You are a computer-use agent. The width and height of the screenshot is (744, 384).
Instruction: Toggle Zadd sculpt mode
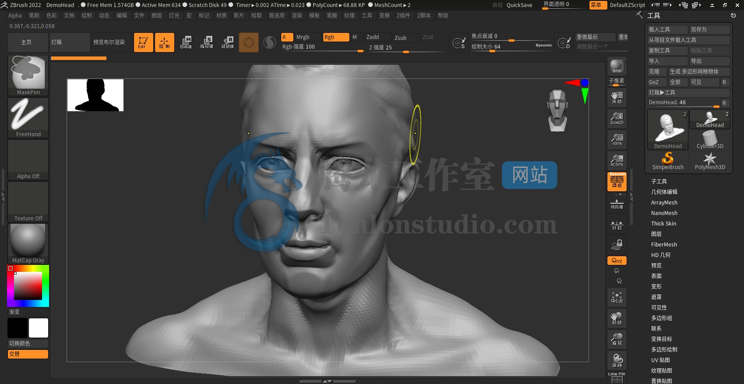tap(377, 37)
